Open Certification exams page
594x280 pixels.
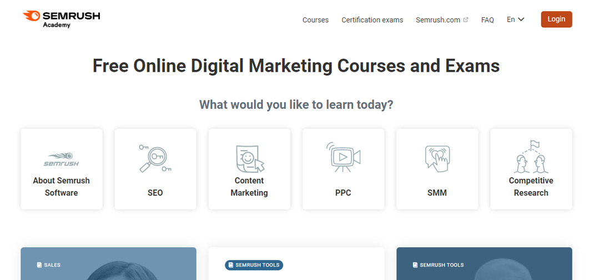pos(372,20)
